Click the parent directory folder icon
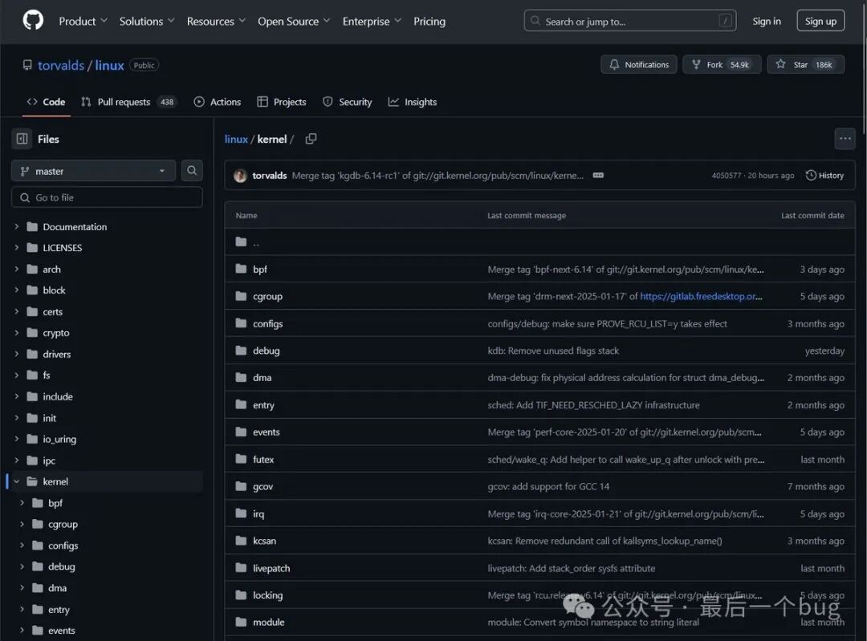The width and height of the screenshot is (867, 641). coord(241,241)
